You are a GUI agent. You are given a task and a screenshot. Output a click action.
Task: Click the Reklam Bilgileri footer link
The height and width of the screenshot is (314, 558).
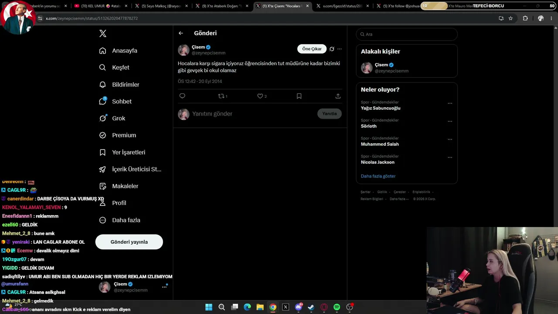click(372, 199)
